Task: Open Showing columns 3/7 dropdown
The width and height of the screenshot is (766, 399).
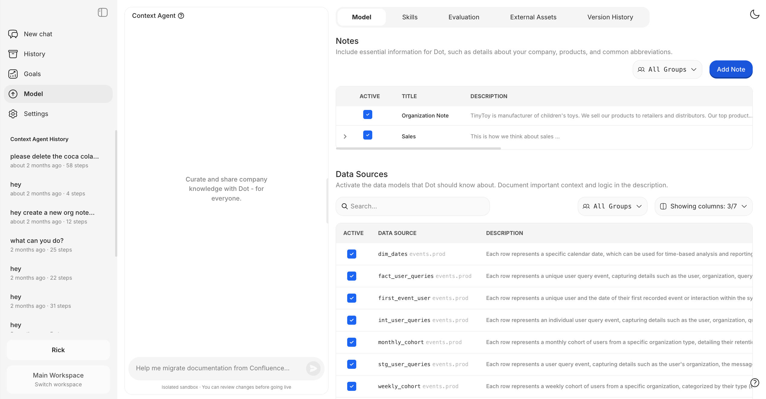Action: [703, 206]
